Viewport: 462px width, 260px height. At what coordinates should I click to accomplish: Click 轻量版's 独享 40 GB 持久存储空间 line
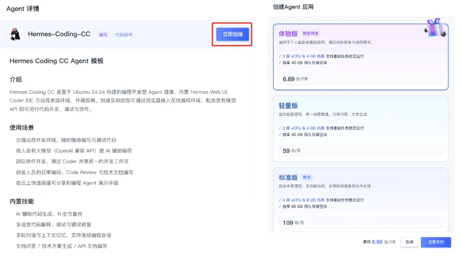303,135
